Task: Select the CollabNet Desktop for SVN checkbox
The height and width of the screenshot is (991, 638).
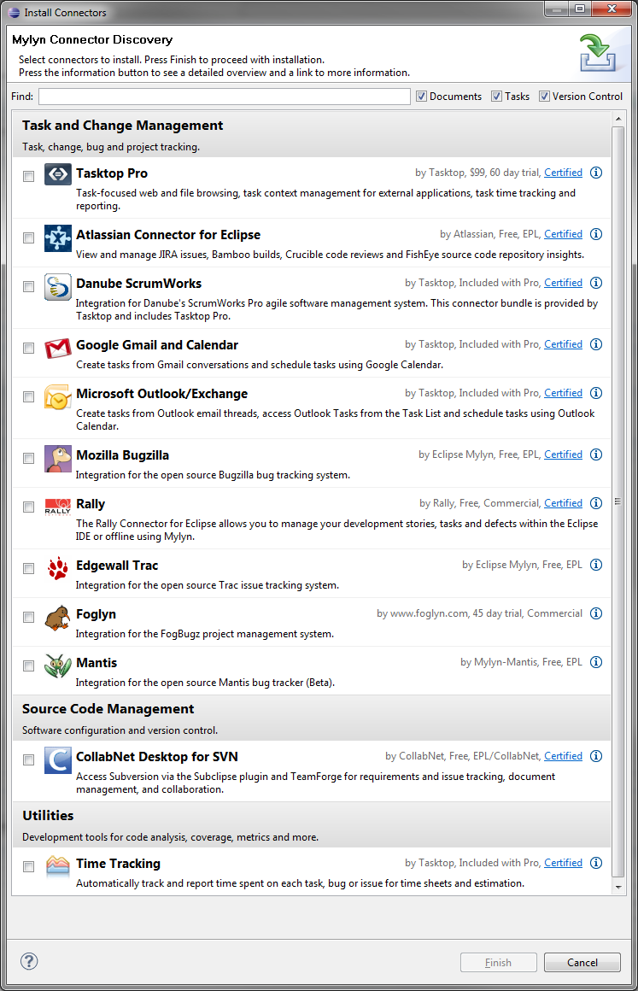Action: click(x=28, y=759)
